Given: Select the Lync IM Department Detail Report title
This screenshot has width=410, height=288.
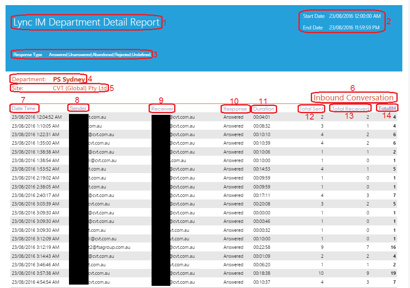Looking at the screenshot, I should [86, 22].
